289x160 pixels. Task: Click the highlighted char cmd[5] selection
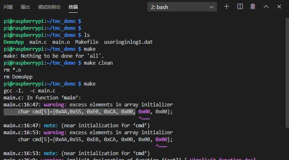(x=70, y=112)
